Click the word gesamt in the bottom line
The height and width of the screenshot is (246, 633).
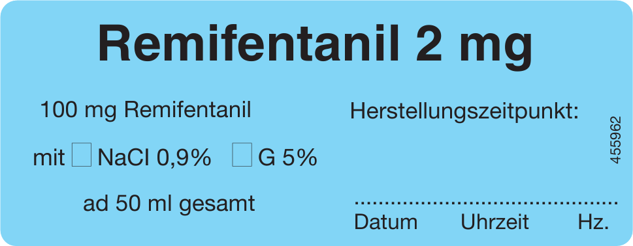(216, 206)
